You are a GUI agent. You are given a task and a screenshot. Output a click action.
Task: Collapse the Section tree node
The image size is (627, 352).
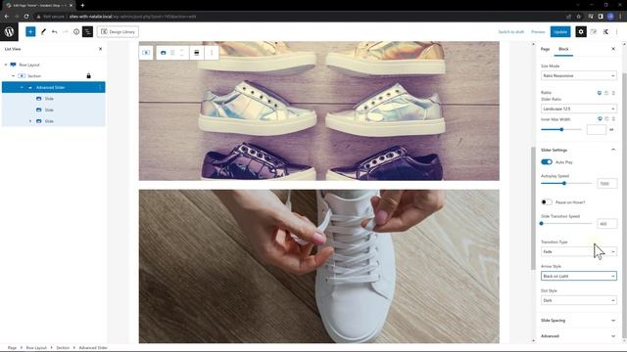pyautogui.click(x=13, y=76)
